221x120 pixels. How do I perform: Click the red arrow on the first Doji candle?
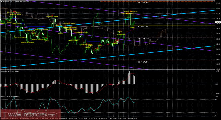pos(14,11)
